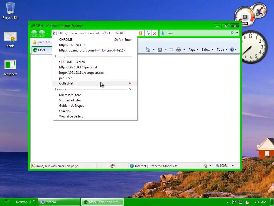Select Microsoft Store favorite
This screenshot has width=274, height=206.
(x=94, y=95)
